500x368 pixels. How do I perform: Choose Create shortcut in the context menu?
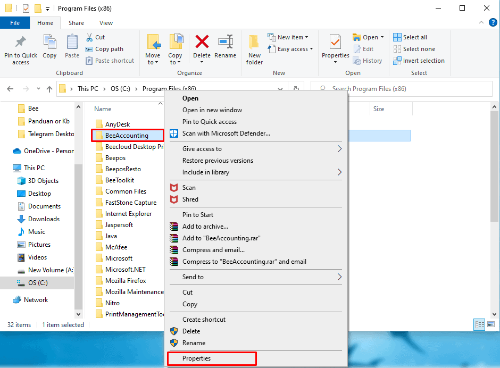click(x=204, y=320)
